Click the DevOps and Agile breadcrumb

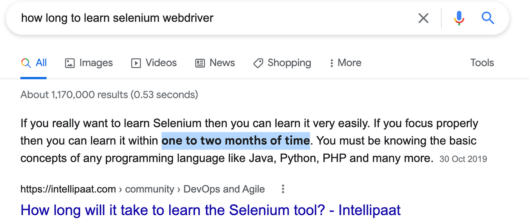coord(224,189)
